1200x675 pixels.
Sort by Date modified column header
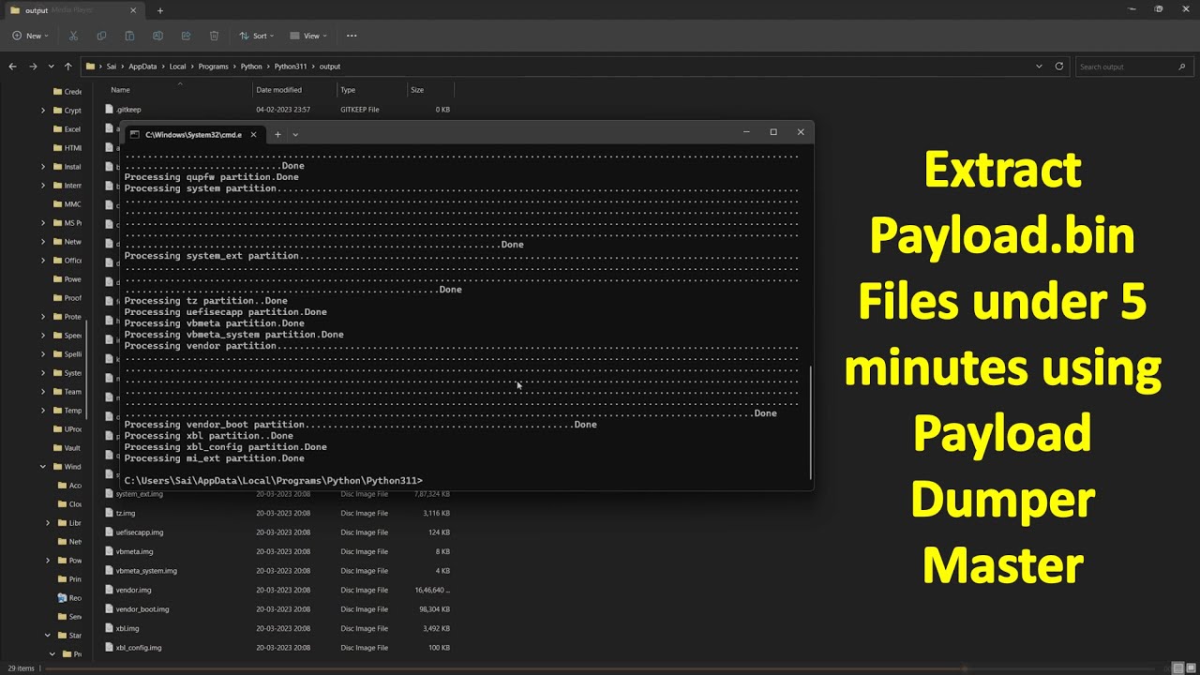(x=294, y=90)
